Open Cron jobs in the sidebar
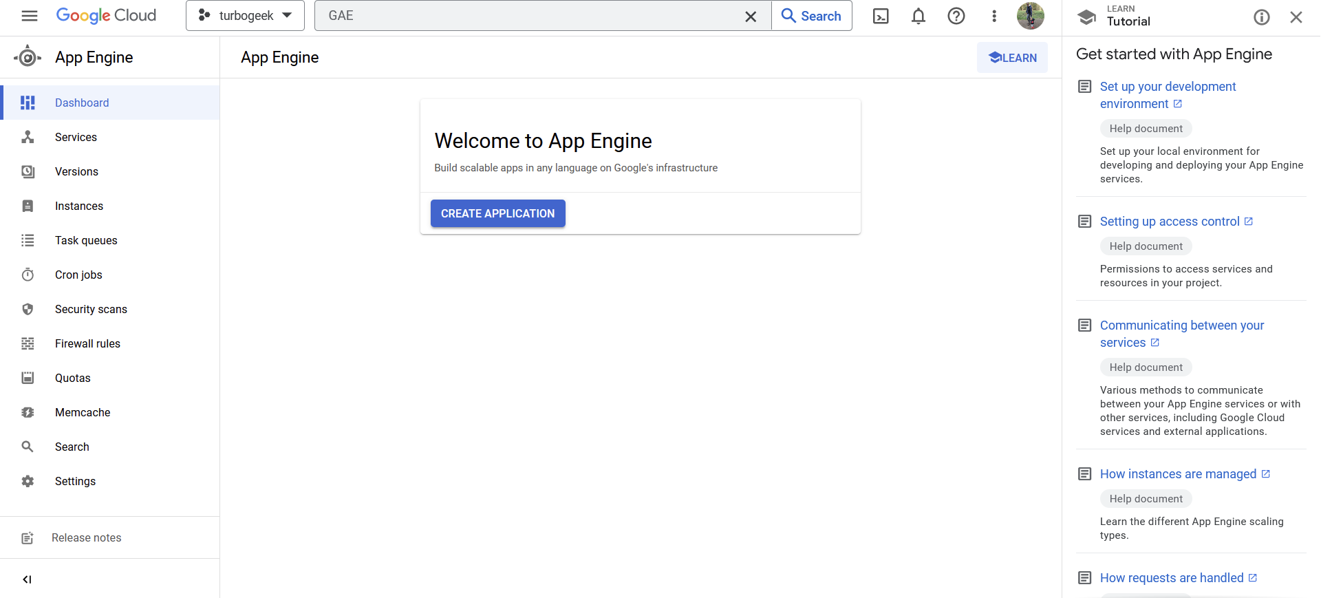Image resolution: width=1321 pixels, height=598 pixels. point(110,275)
